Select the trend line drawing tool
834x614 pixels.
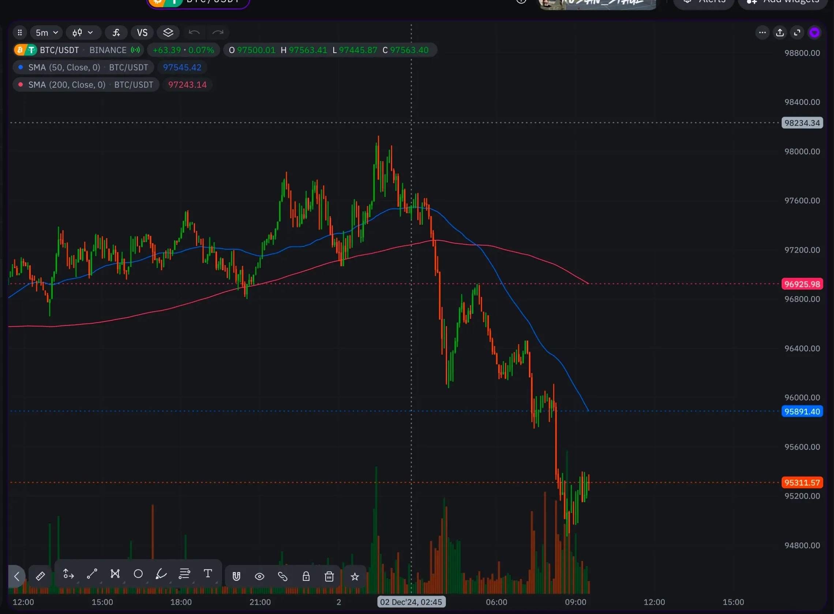click(92, 574)
